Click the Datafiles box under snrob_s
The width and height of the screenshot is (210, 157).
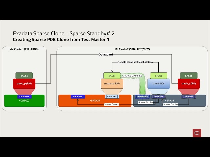(189, 96)
